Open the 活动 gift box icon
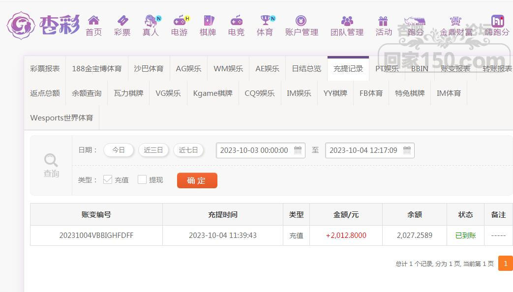Screen dimensions: 513x292 click(383, 21)
